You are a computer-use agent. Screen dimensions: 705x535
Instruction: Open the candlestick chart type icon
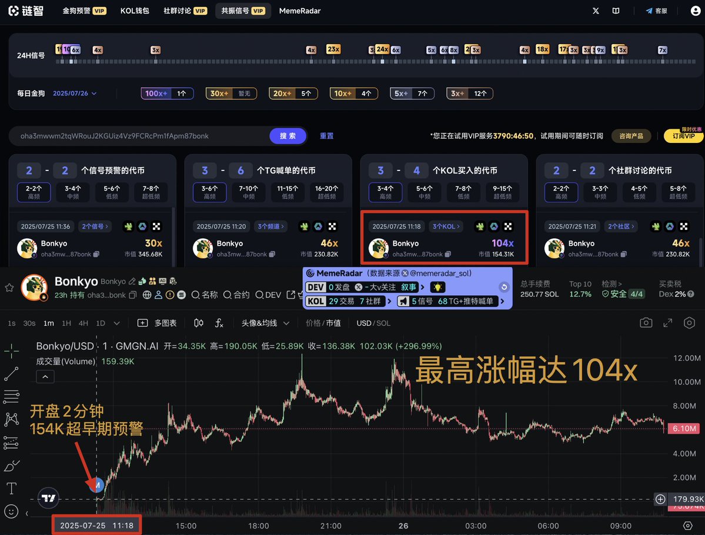[198, 323]
